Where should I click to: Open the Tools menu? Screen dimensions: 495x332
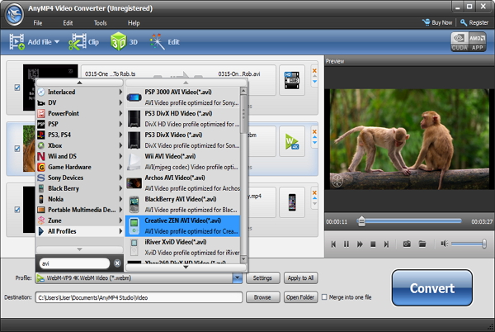[x=100, y=22]
